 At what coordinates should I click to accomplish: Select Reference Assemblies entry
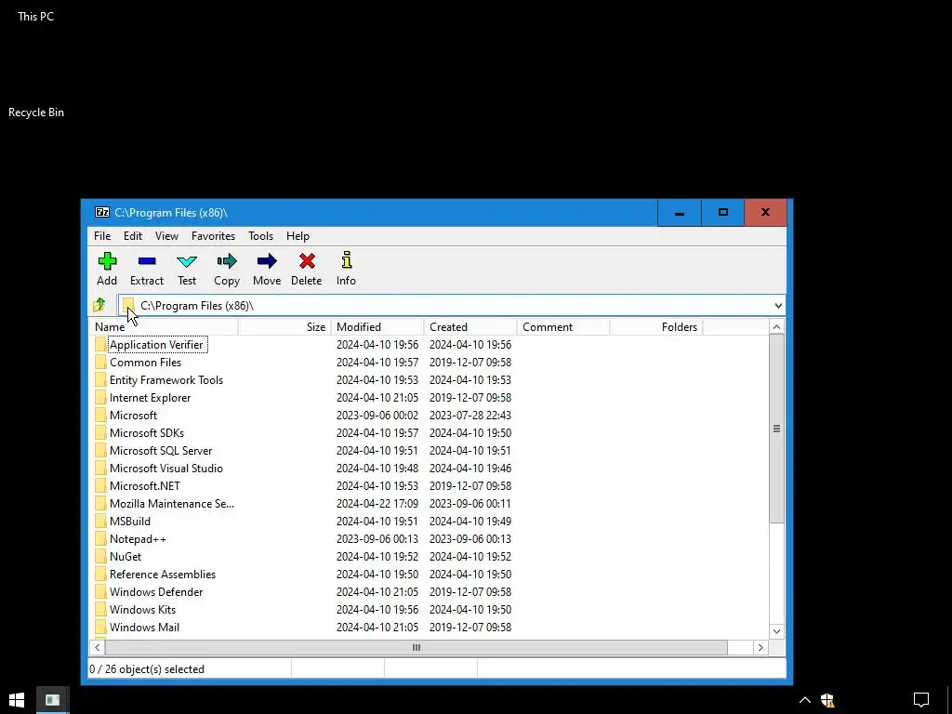pos(163,575)
